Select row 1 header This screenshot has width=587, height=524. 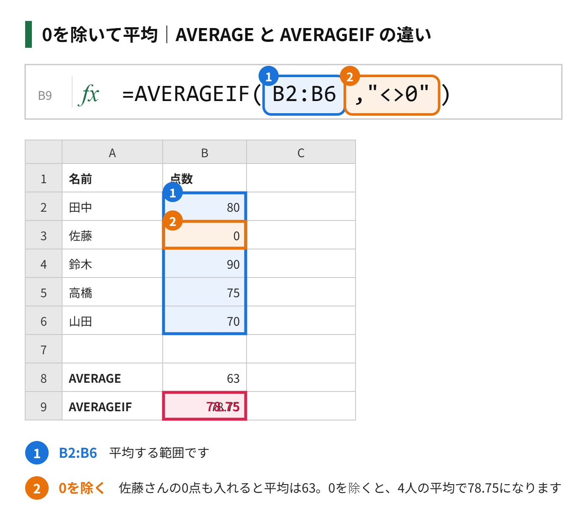pyautogui.click(x=44, y=178)
